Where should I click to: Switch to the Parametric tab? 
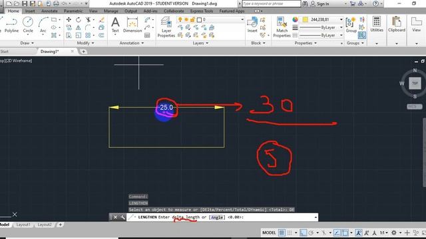click(73, 11)
